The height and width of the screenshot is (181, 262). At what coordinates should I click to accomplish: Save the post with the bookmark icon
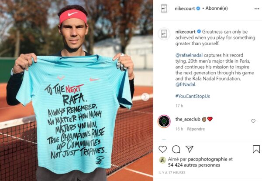tap(256, 149)
